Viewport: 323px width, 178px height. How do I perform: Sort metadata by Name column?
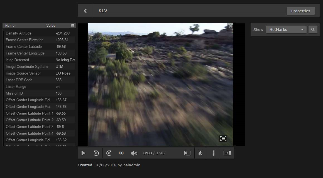10,26
